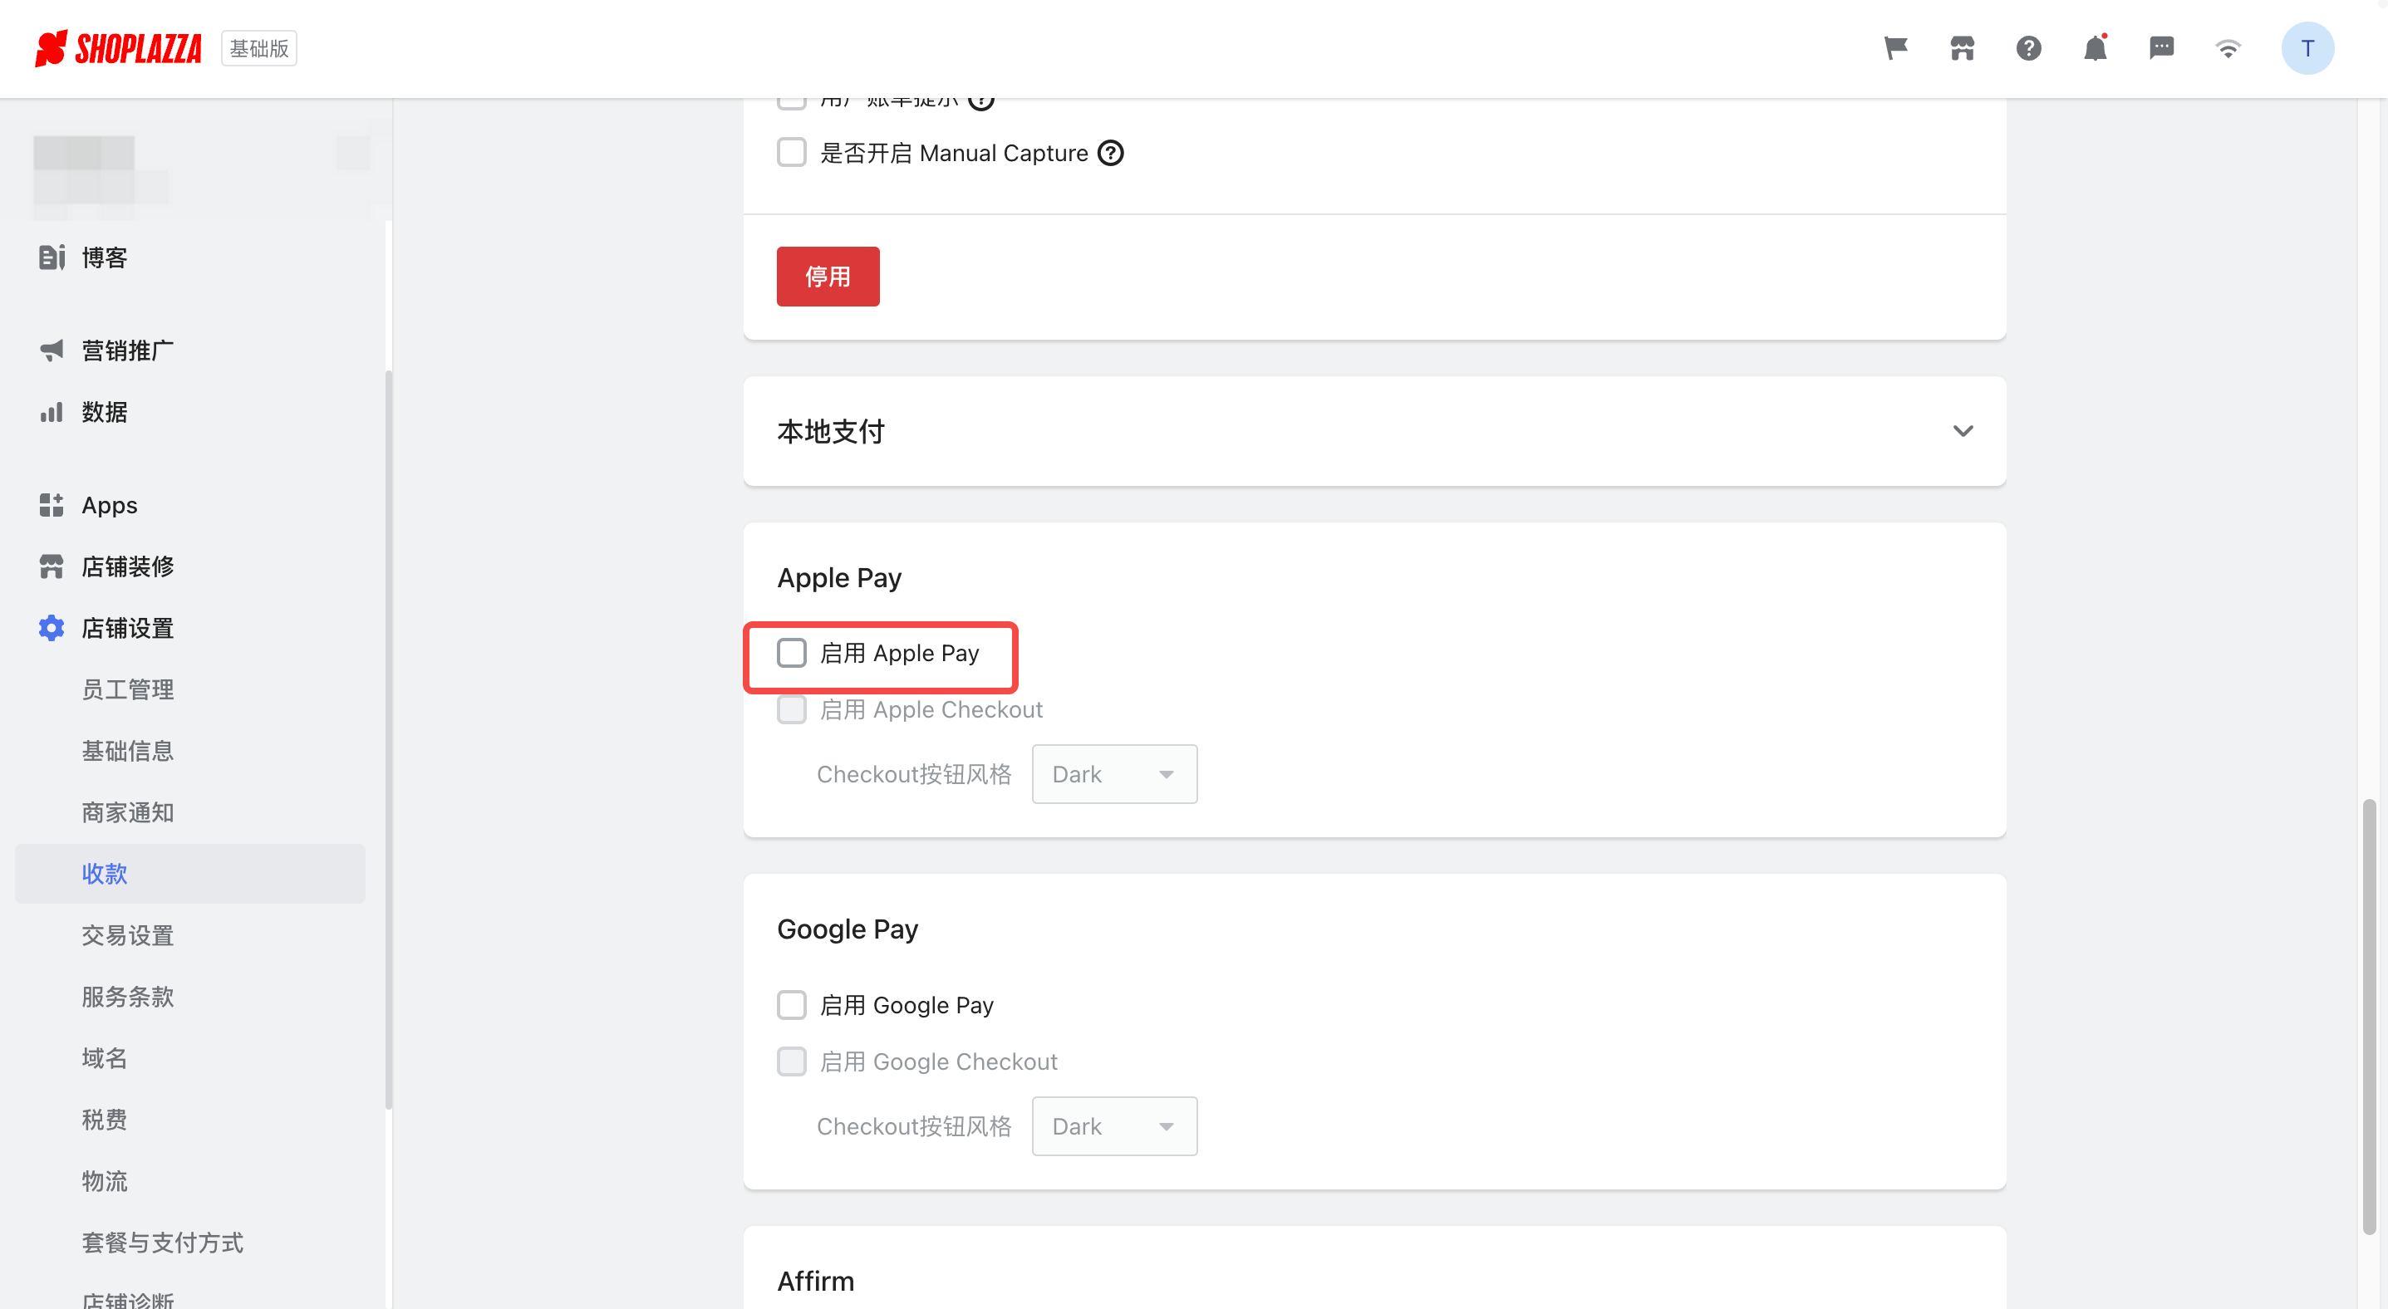Screen dimensions: 2388x1309
Task: Open Google Pay Checkout button style dropdown
Action: [1114, 1126]
